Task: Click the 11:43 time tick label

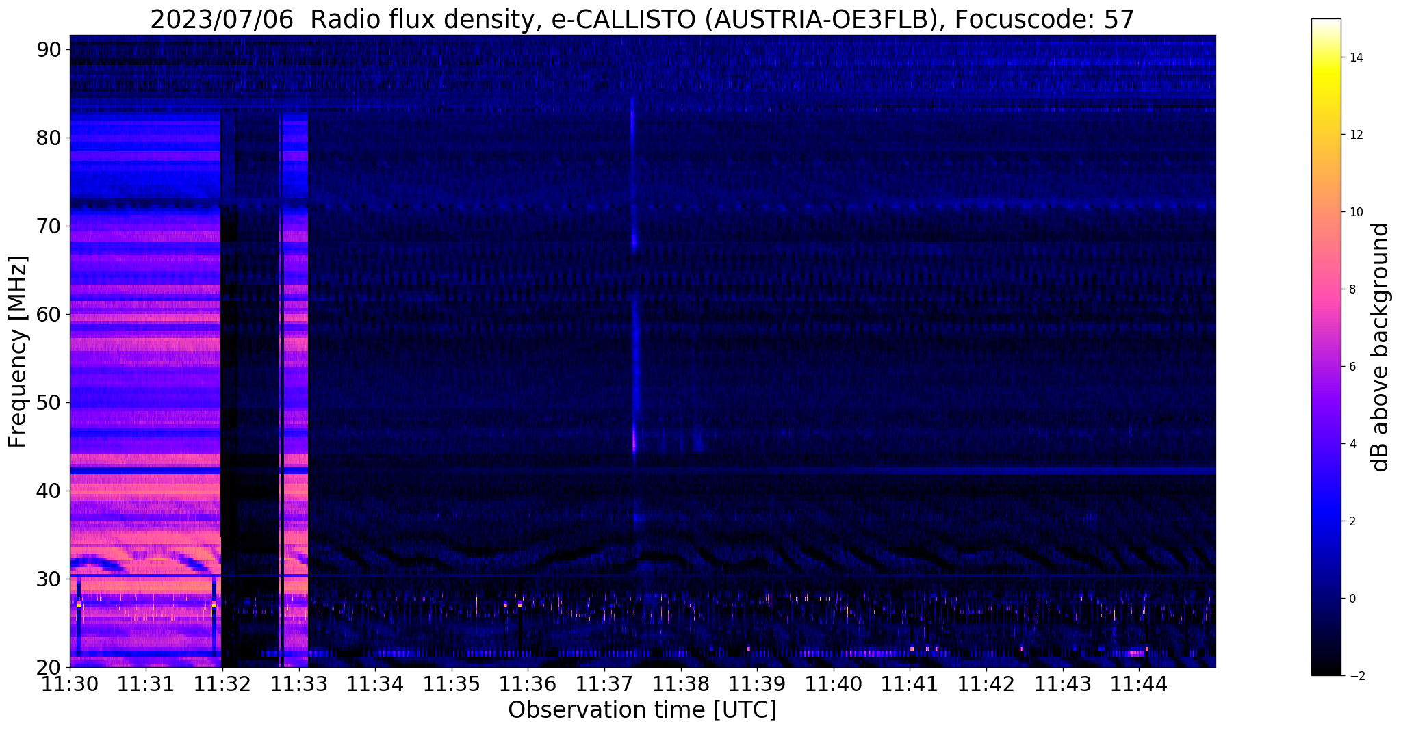Action: point(1063,683)
